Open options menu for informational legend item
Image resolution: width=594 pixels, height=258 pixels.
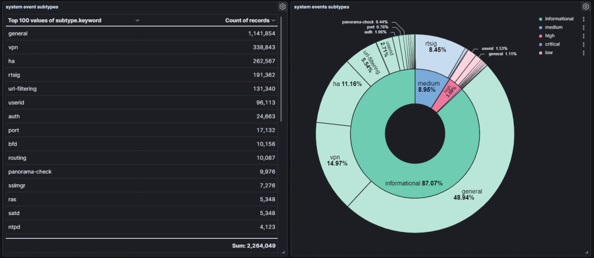coord(584,19)
